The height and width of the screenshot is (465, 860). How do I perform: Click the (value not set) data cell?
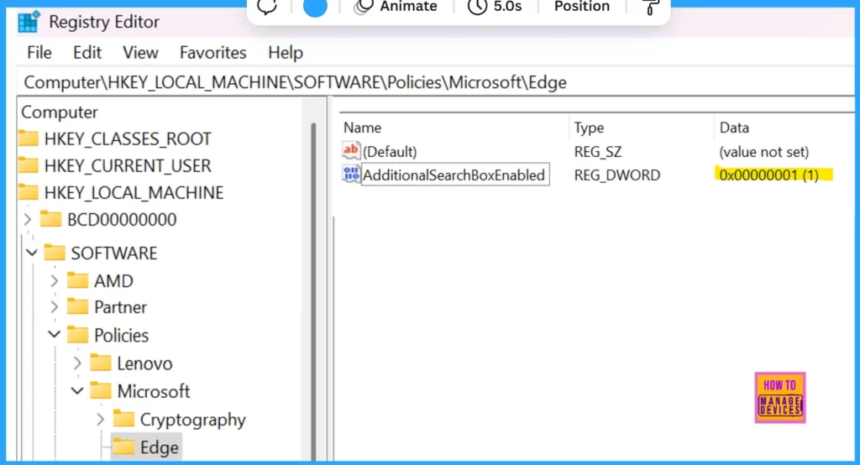pyautogui.click(x=764, y=152)
